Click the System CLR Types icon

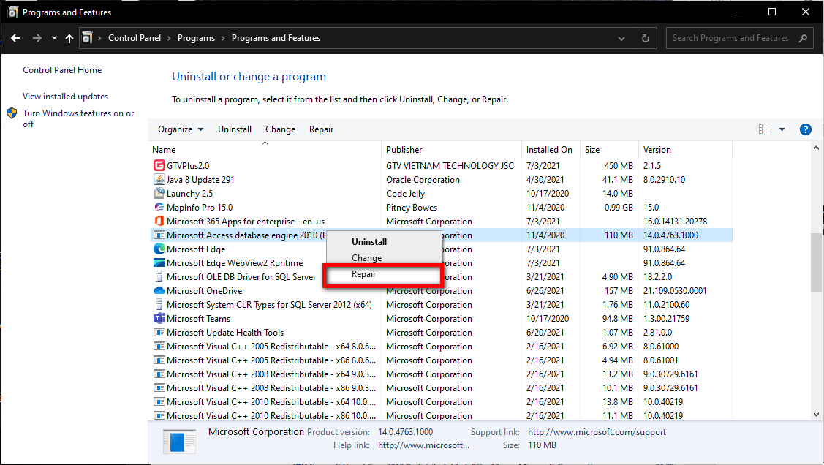coord(159,305)
